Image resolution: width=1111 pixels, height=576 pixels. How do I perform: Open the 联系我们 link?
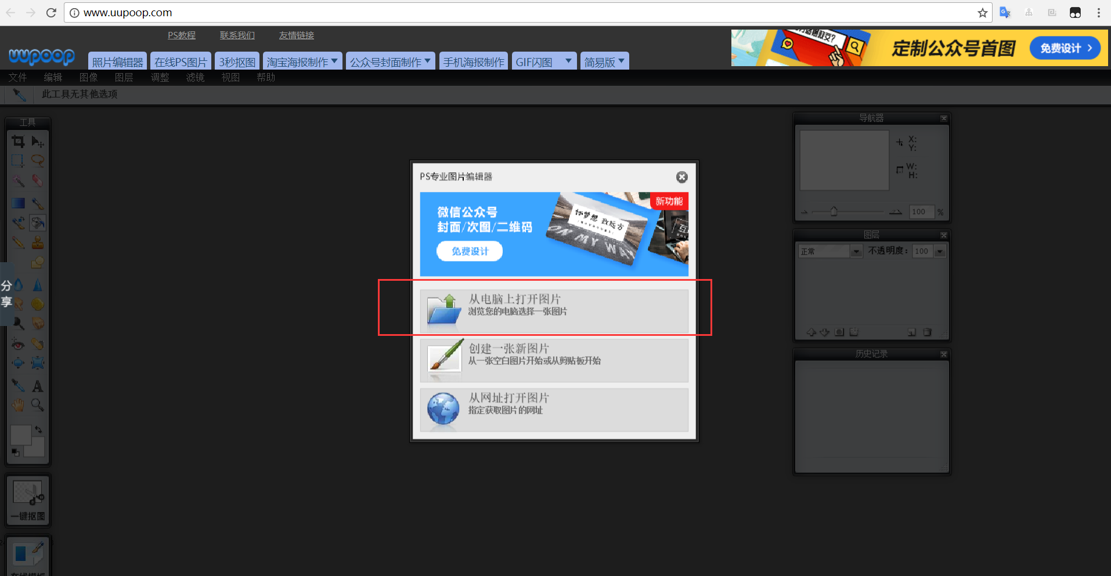click(x=237, y=35)
